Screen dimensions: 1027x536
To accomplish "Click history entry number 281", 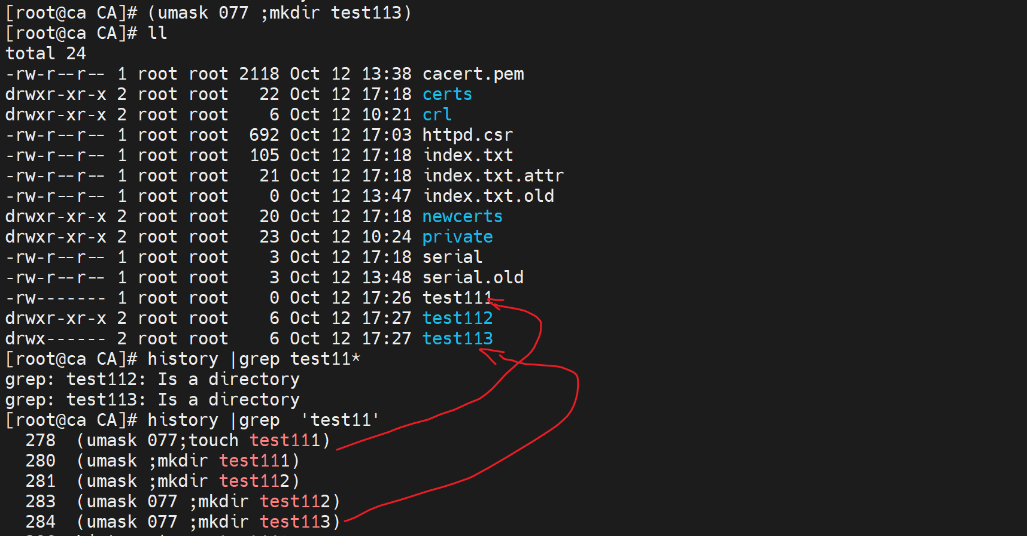I will tap(41, 482).
